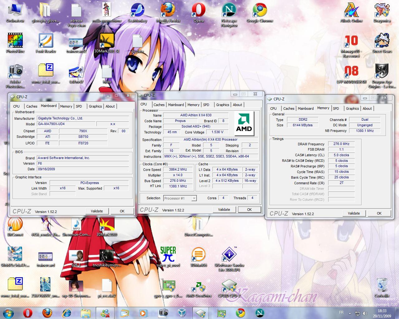Click OK in the right Memory CPU-Z window
Viewport: 399px width, 319px height.
point(379,213)
